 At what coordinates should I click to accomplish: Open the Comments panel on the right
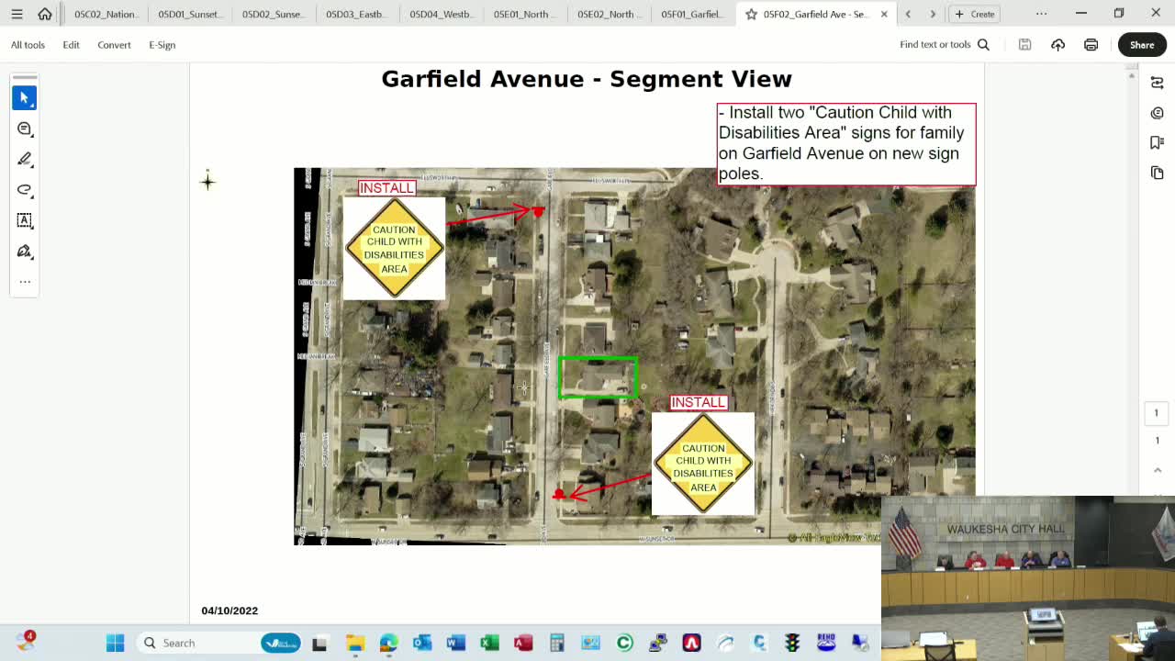pos(1158,112)
